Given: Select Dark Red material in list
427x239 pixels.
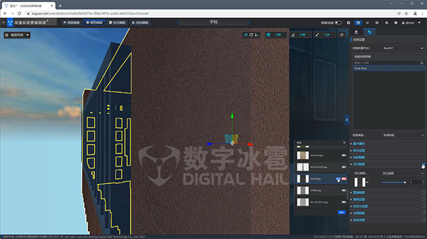Looking at the screenshot, I should (x=389, y=69).
